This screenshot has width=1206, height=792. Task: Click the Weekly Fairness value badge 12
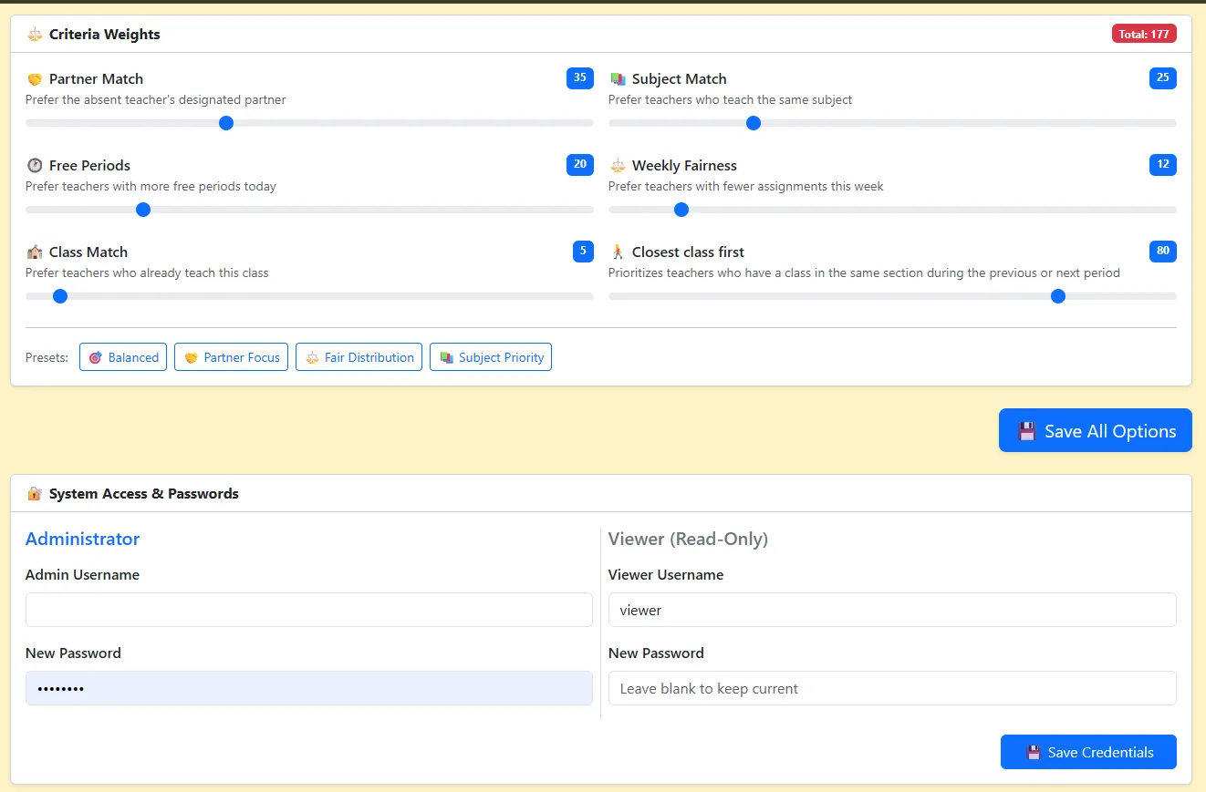click(x=1163, y=165)
